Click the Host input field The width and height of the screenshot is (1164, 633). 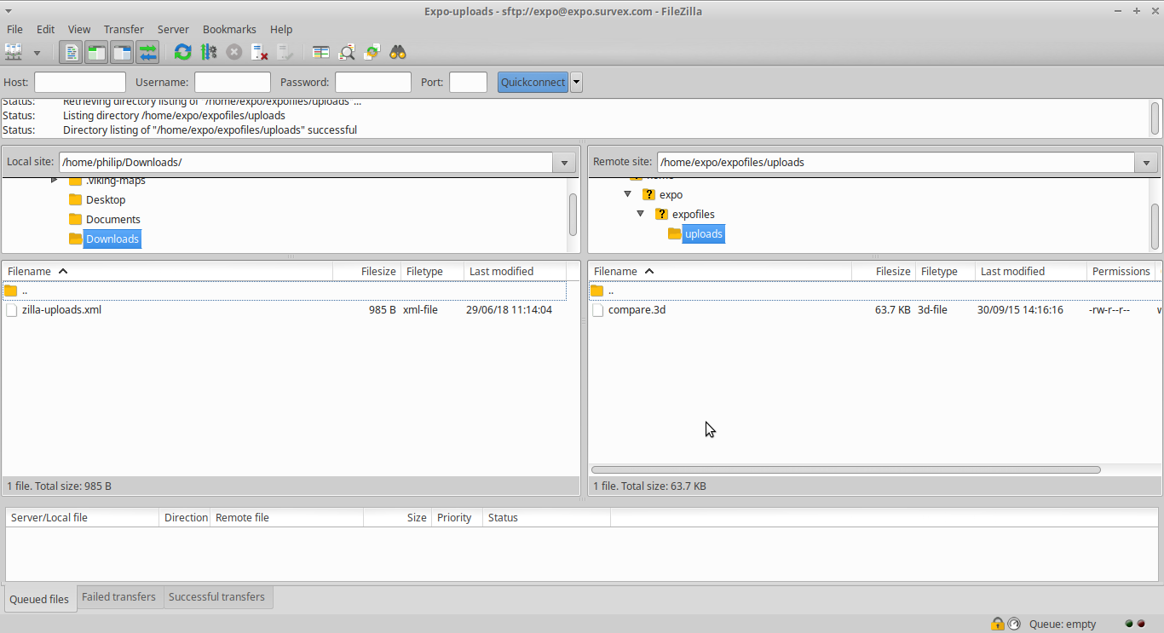pyautogui.click(x=80, y=83)
